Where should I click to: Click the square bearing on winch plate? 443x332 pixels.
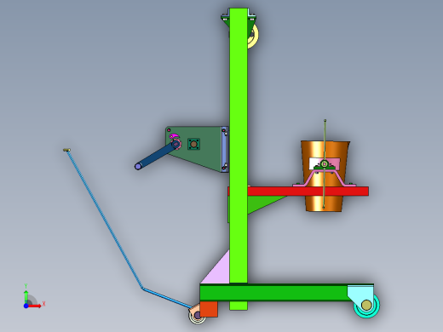(193, 144)
